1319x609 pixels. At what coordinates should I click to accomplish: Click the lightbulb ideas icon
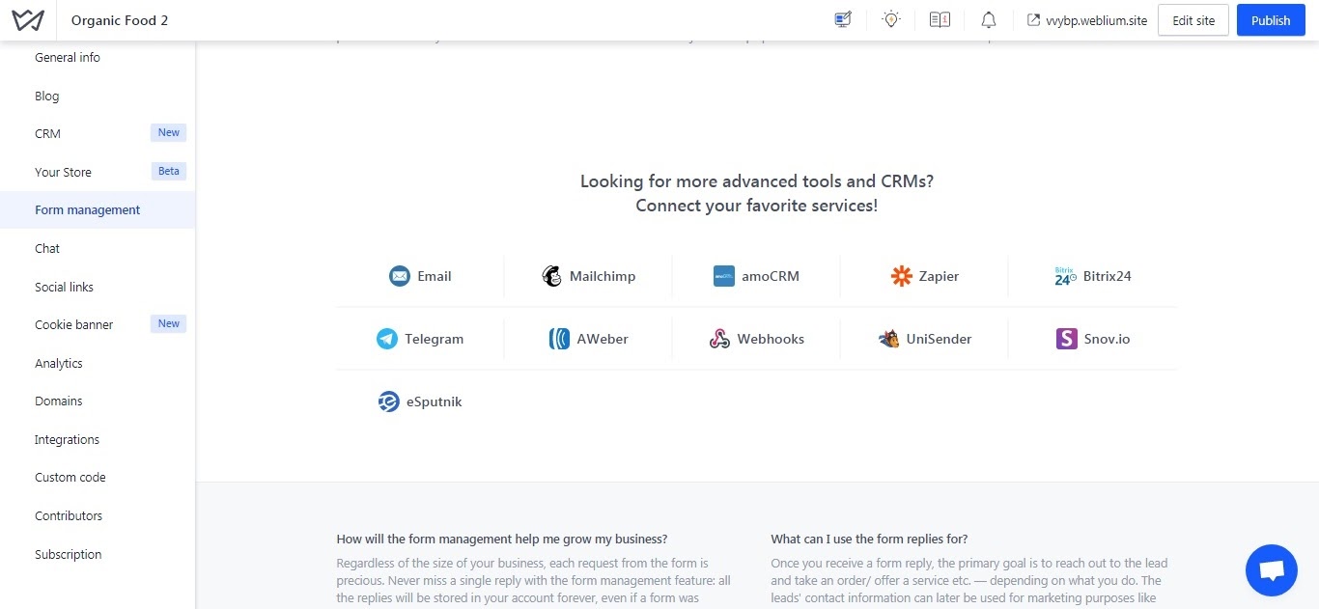pyautogui.click(x=891, y=19)
